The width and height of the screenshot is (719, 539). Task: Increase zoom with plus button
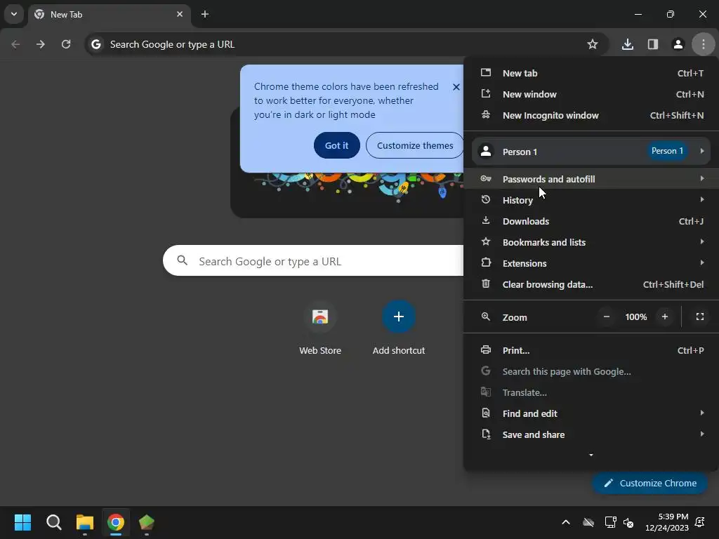(x=664, y=317)
